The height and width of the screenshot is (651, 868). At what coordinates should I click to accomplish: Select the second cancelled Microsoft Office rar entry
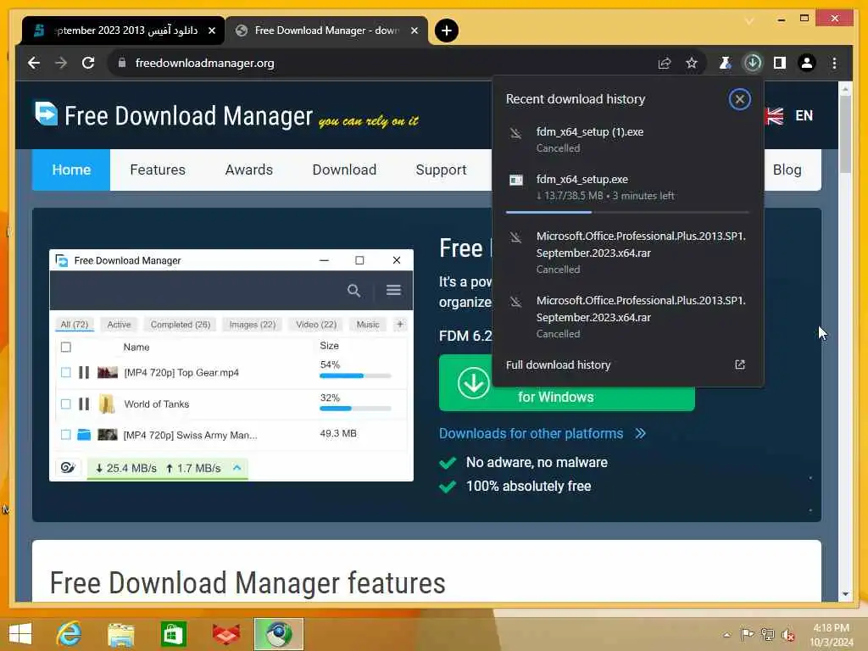click(x=628, y=317)
